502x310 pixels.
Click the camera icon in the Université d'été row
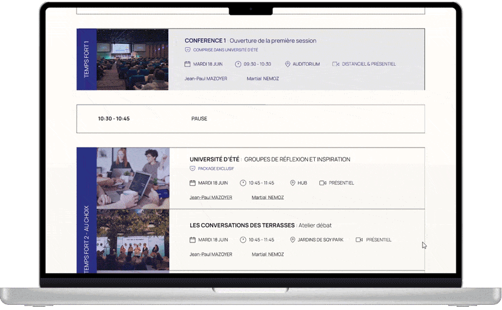(x=323, y=183)
